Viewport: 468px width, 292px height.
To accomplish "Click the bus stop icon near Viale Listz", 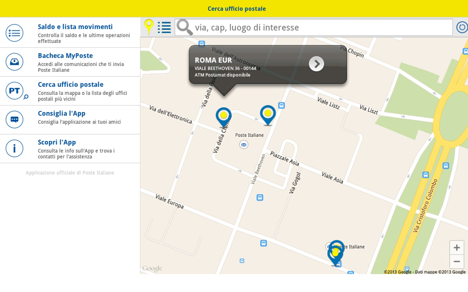I will click(x=282, y=105).
